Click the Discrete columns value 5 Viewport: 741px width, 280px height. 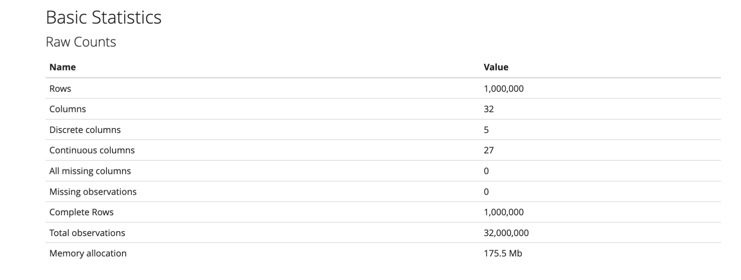coord(486,130)
